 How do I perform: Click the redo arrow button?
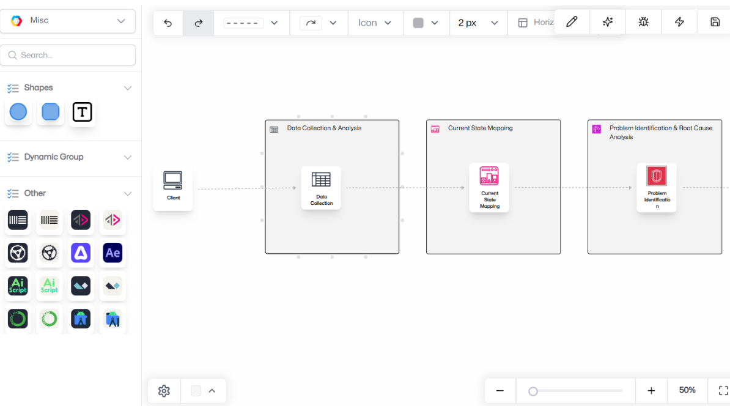point(198,23)
